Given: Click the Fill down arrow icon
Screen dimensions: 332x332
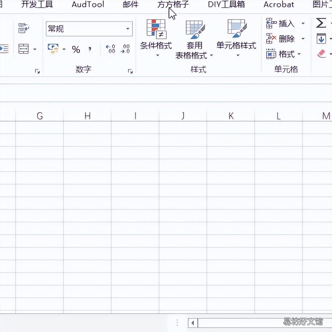Looking at the screenshot, I should click(x=321, y=39).
